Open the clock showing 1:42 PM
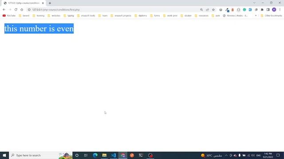This screenshot has height=159, width=284. [x=268, y=155]
